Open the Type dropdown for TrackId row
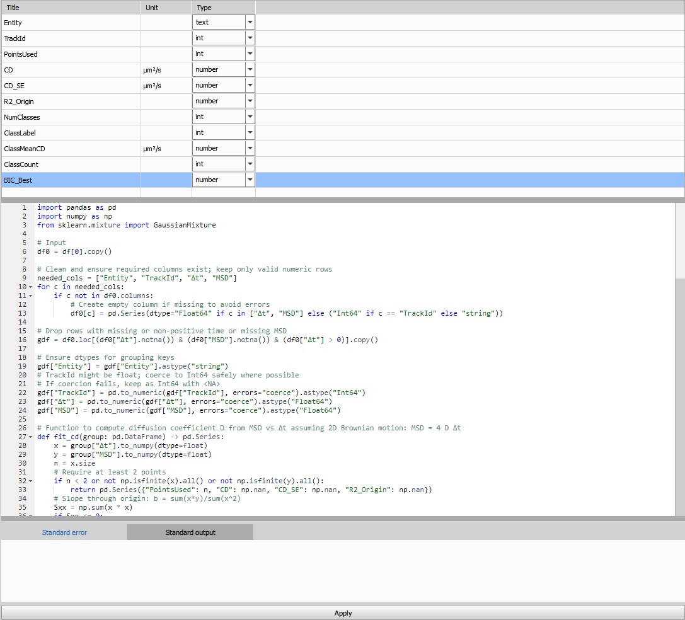The image size is (685, 620). [x=250, y=38]
